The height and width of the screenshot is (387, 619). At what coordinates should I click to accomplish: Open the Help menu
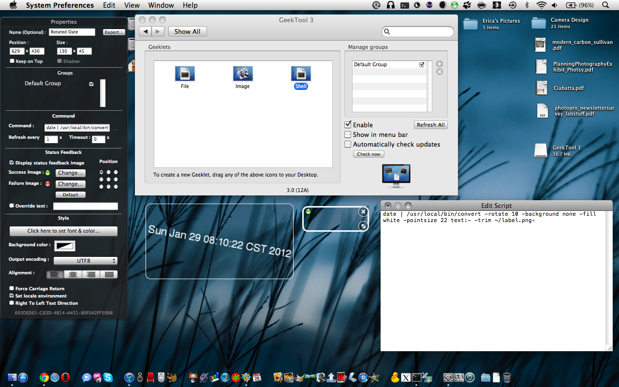tap(190, 5)
